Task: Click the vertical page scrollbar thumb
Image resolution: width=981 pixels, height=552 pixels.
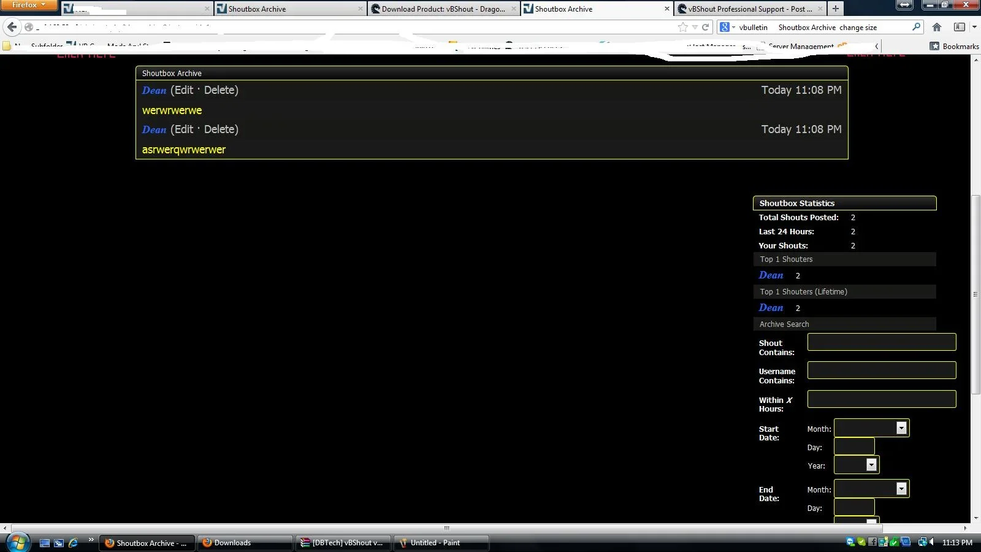Action: (975, 294)
